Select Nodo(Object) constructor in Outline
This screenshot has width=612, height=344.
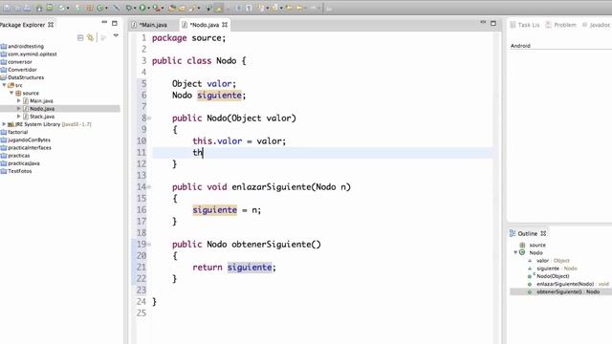(553, 276)
